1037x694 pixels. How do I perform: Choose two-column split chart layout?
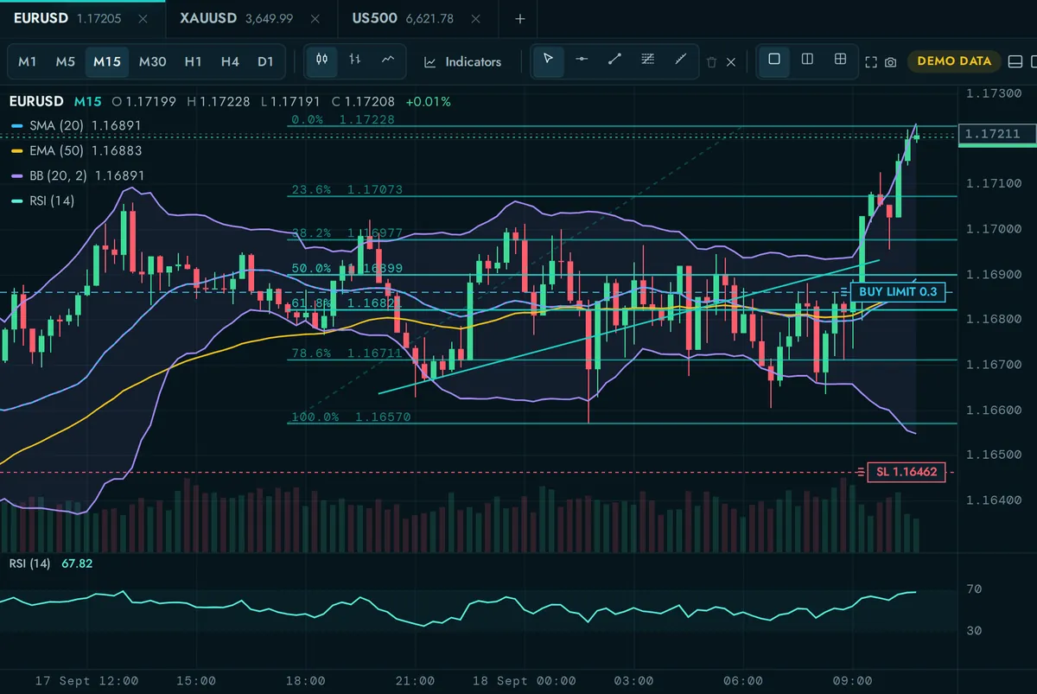tap(807, 60)
